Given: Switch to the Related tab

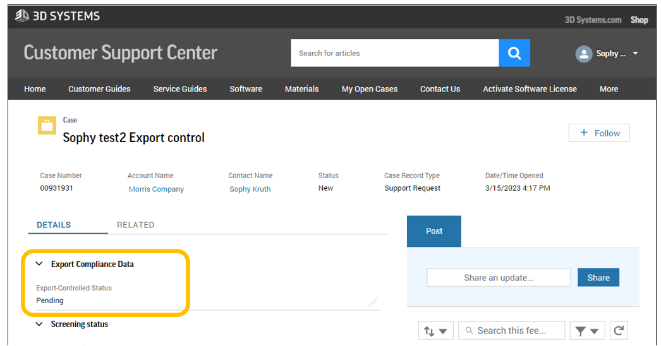Looking at the screenshot, I should click(136, 225).
